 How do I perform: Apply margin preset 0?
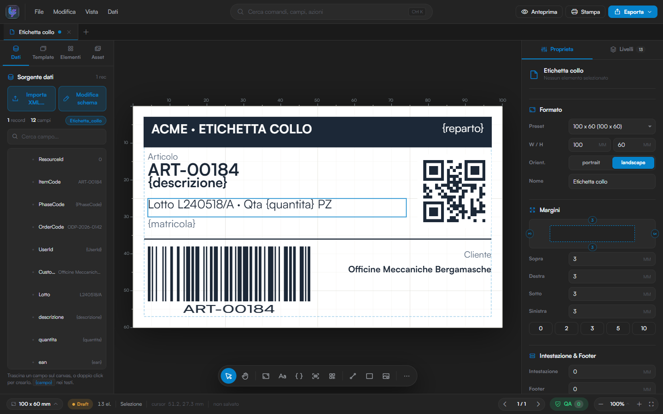(x=541, y=328)
